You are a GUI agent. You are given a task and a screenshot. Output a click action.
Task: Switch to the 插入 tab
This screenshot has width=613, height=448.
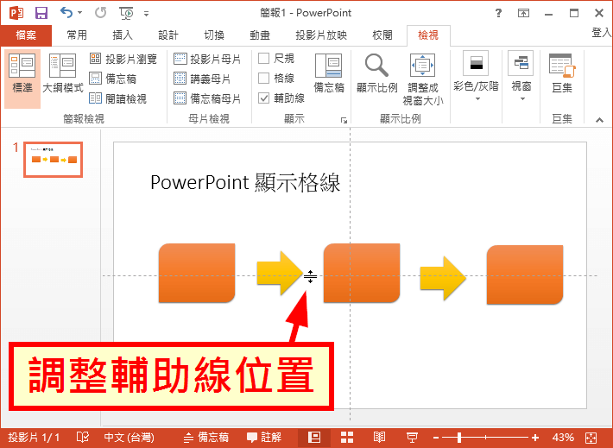pos(123,35)
